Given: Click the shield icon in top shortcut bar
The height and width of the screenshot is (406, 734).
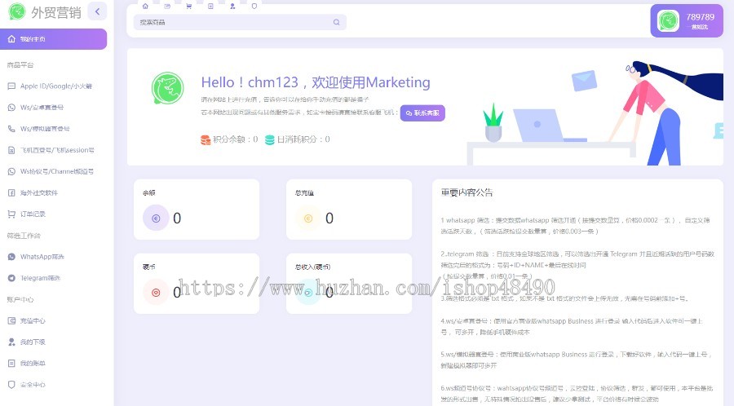Looking at the screenshot, I should click(x=254, y=6).
